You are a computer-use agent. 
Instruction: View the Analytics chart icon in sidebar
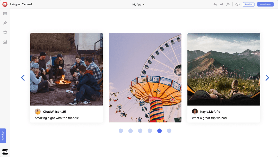pos(5,42)
